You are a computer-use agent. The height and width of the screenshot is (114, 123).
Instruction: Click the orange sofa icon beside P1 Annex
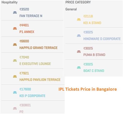coord(15,28)
